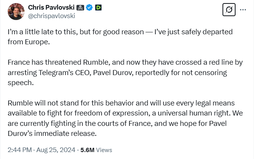Screen dimensions: 254x159
Task: Open the @chrispavlovski handle link
Action: (x=51, y=16)
